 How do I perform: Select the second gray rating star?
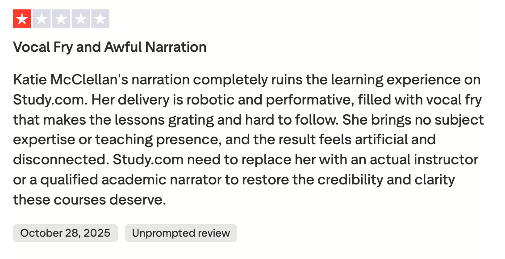point(42,19)
